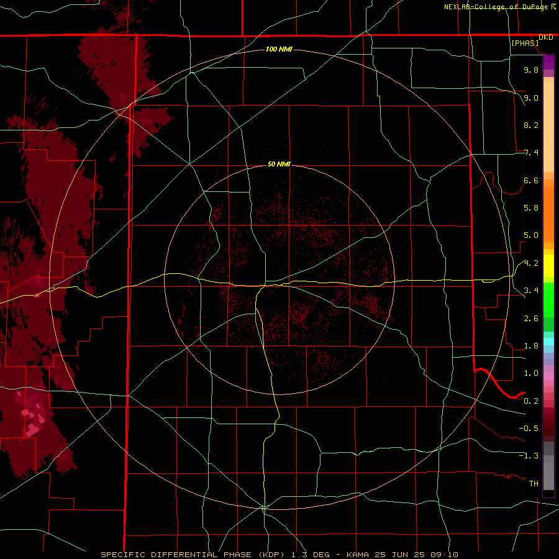Click the 5.0 value on the legend
Image resolution: width=559 pixels, height=559 pixels.
pyautogui.click(x=531, y=235)
